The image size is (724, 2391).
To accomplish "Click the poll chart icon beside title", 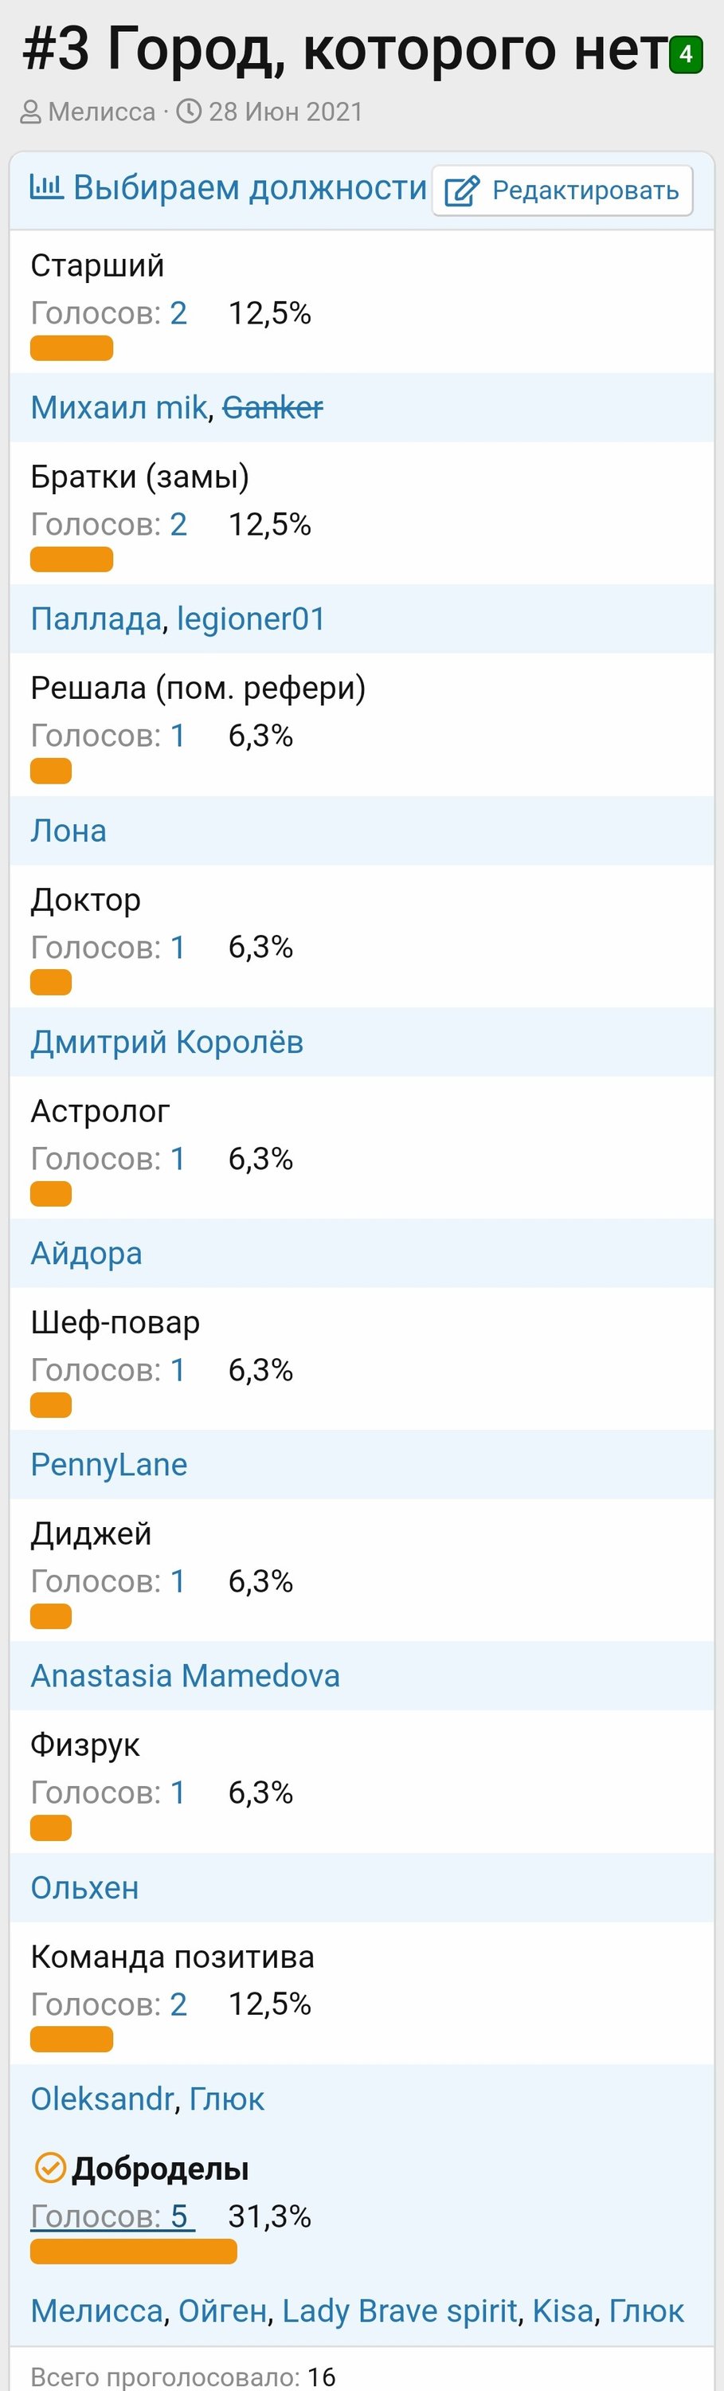I will point(46,186).
